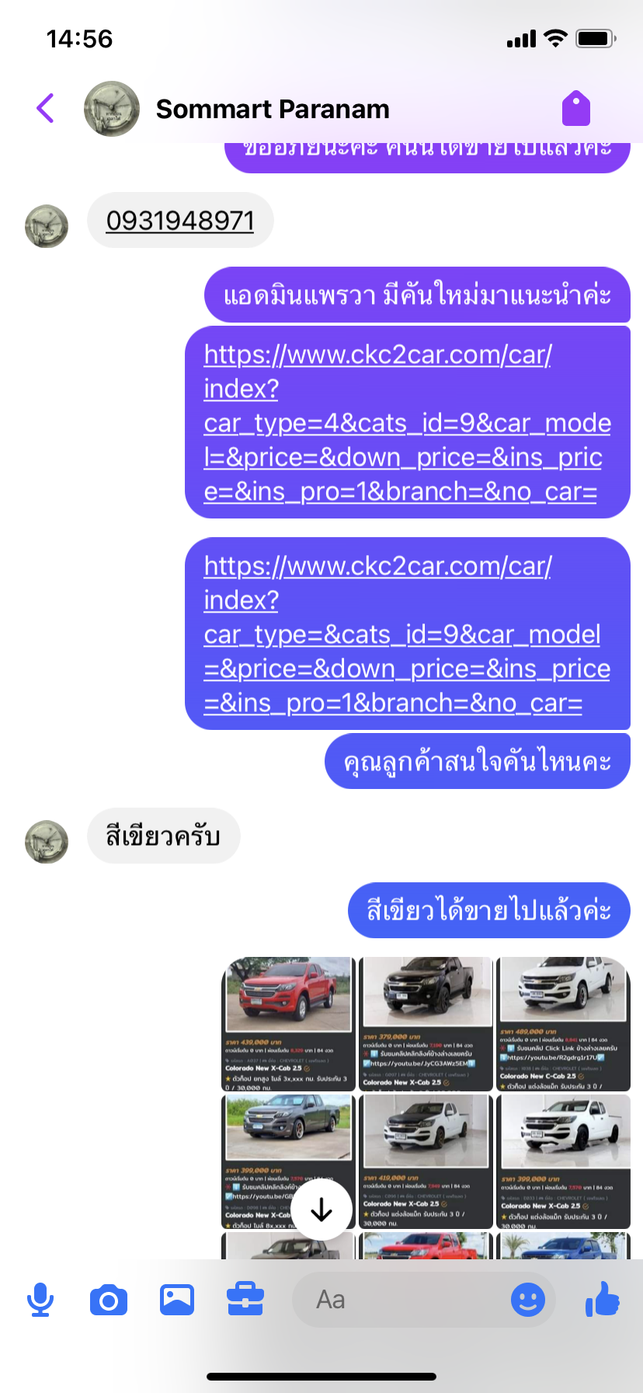Send a thumbs-up like
643x1393 pixels.
tap(603, 1298)
